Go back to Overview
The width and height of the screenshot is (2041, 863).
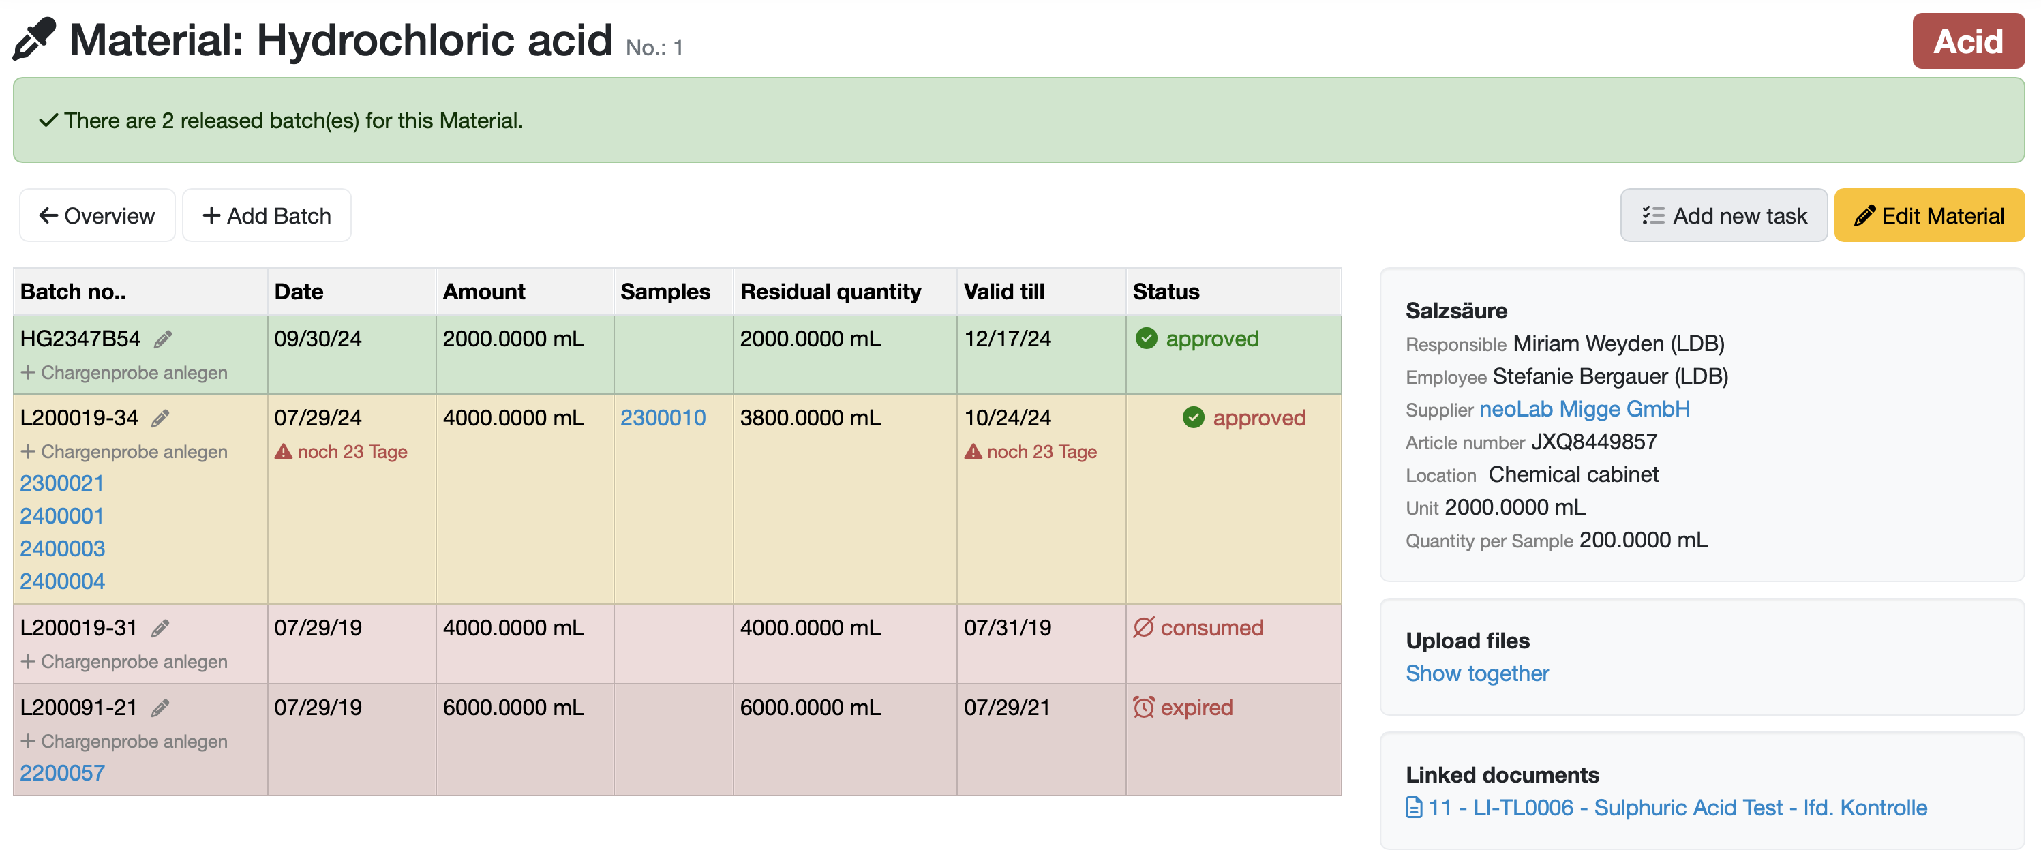97,215
